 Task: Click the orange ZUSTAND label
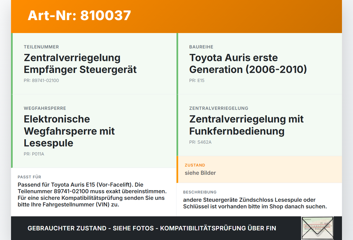coord(195,165)
